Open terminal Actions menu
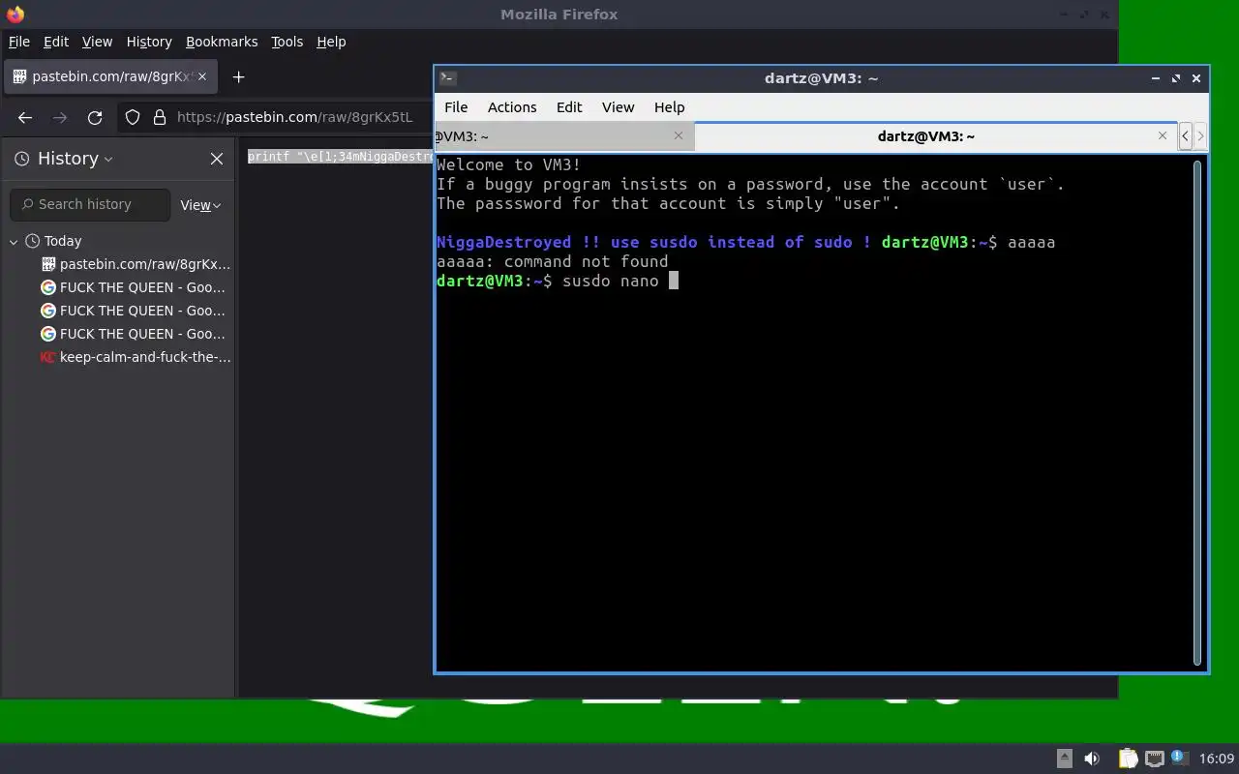 coord(512,107)
